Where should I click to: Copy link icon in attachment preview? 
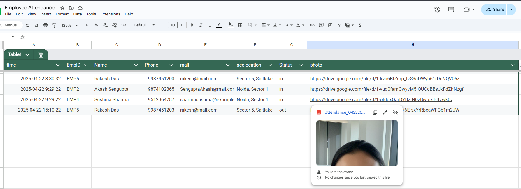click(375, 113)
